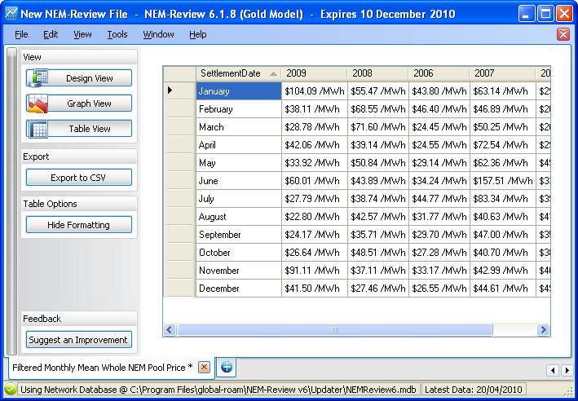Click the View panel header

(x=79, y=57)
